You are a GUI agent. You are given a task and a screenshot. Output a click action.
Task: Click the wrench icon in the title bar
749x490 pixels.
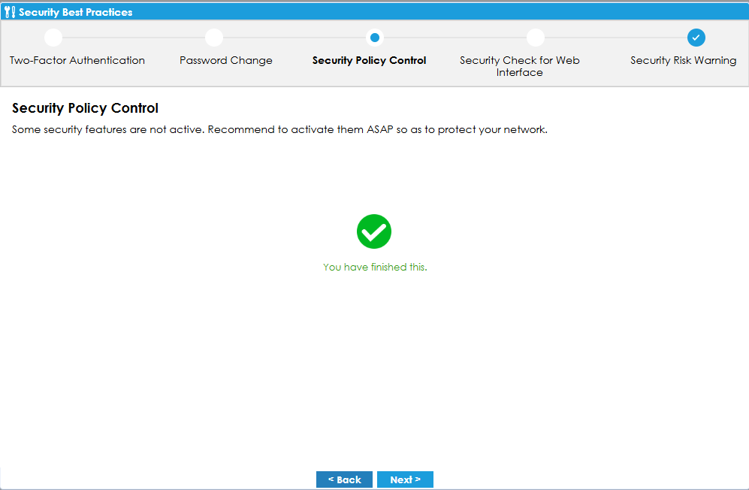pyautogui.click(x=10, y=12)
